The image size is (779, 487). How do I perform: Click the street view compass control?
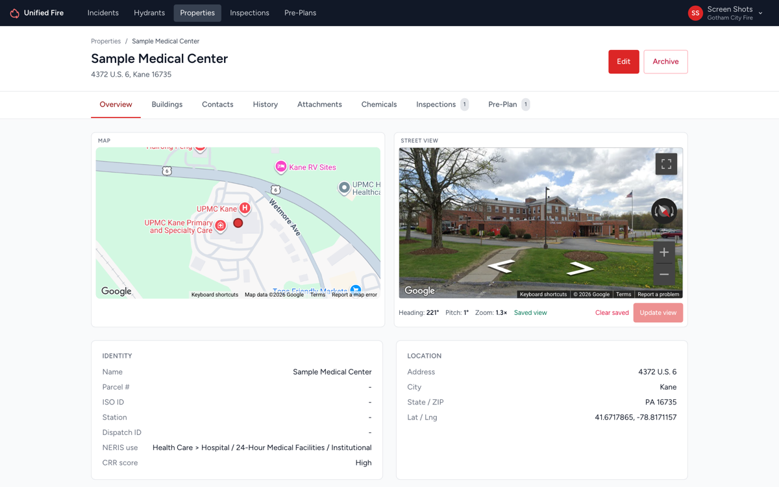pyautogui.click(x=663, y=211)
